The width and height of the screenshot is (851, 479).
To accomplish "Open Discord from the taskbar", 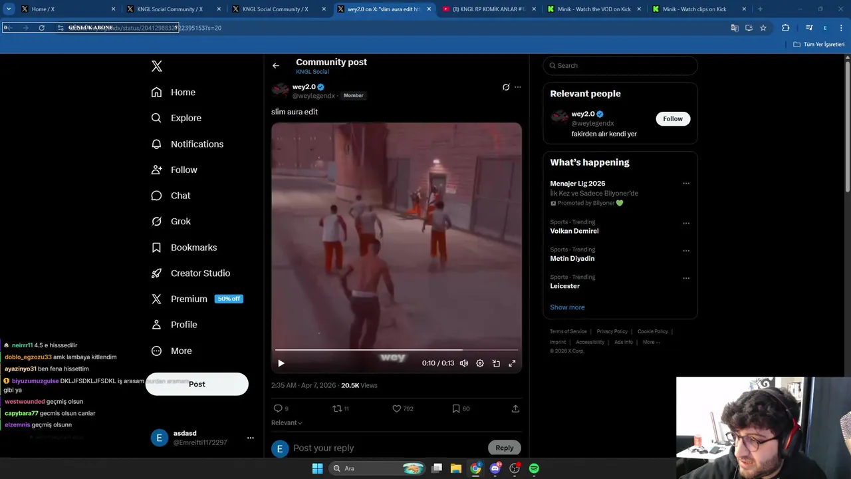I will tap(495, 468).
